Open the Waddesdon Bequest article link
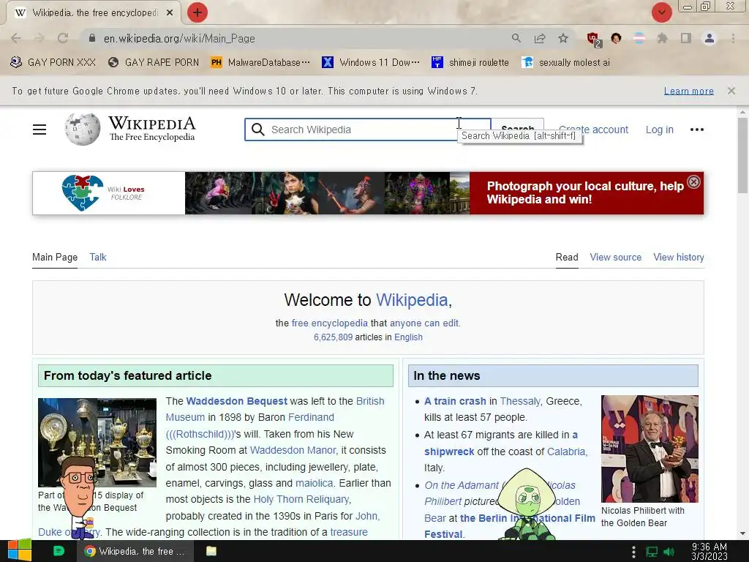The image size is (749, 562). pos(236,401)
